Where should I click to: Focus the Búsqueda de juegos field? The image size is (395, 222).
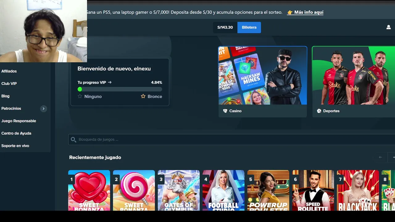tap(231, 139)
